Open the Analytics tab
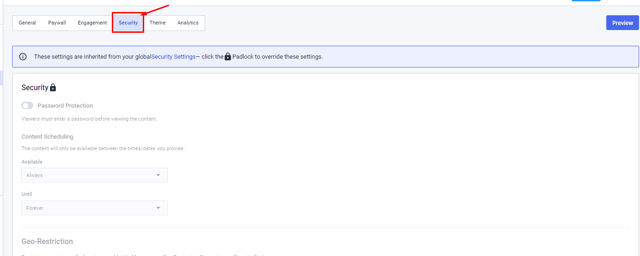 [x=188, y=23]
